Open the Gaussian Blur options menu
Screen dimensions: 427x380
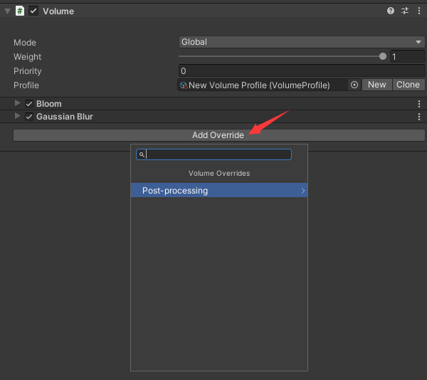(x=418, y=117)
